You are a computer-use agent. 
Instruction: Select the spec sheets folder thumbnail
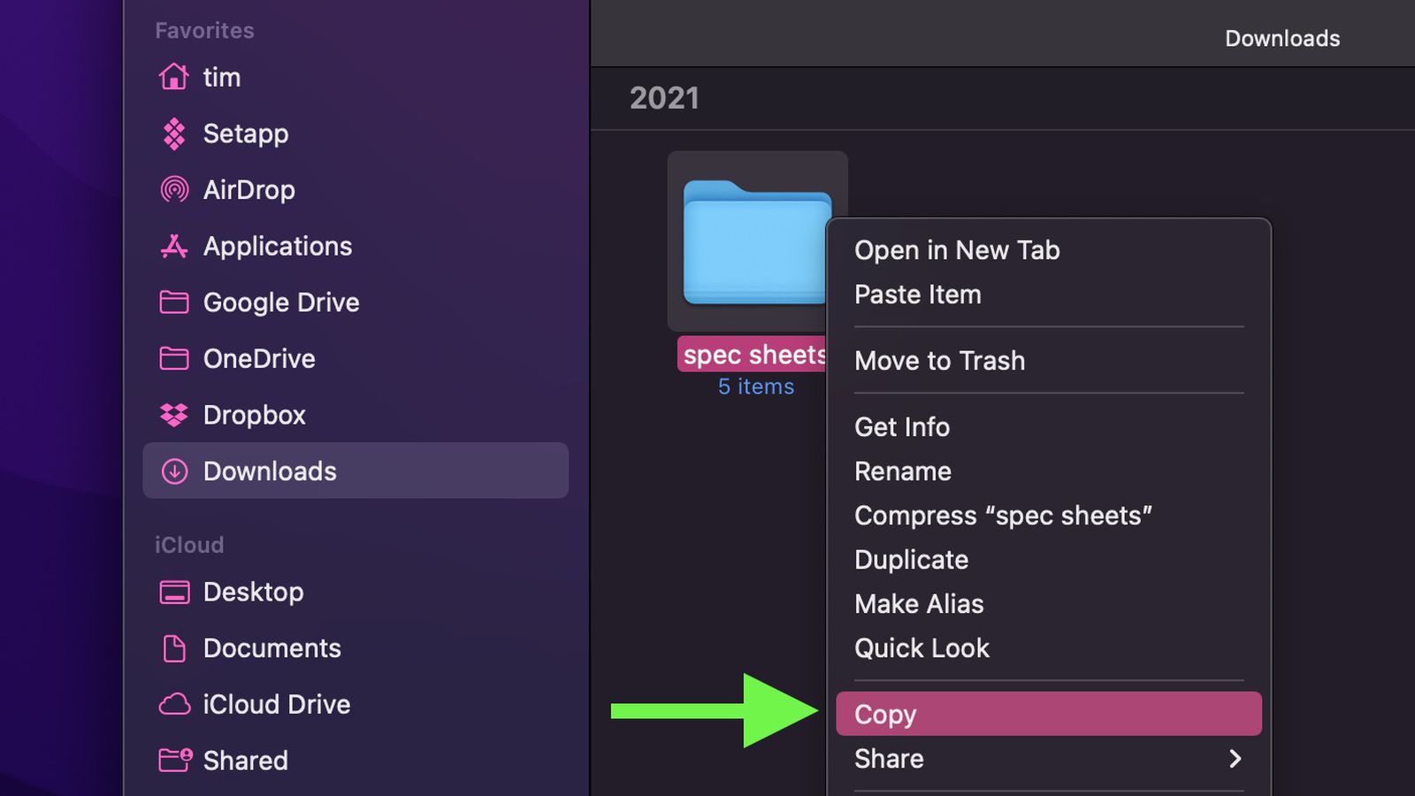click(x=755, y=242)
